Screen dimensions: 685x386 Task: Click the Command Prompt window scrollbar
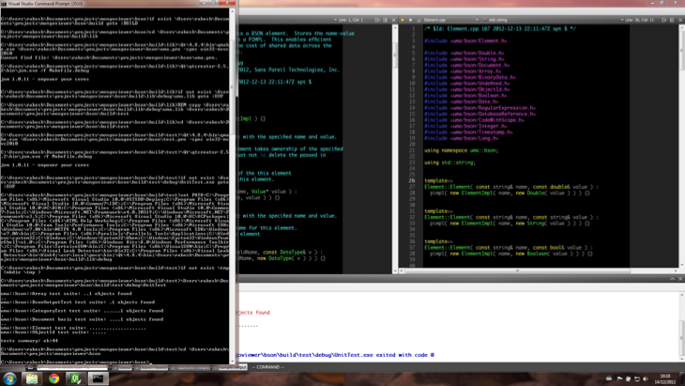tap(233, 186)
